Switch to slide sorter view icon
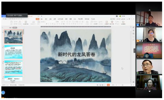 click(x=102, y=85)
